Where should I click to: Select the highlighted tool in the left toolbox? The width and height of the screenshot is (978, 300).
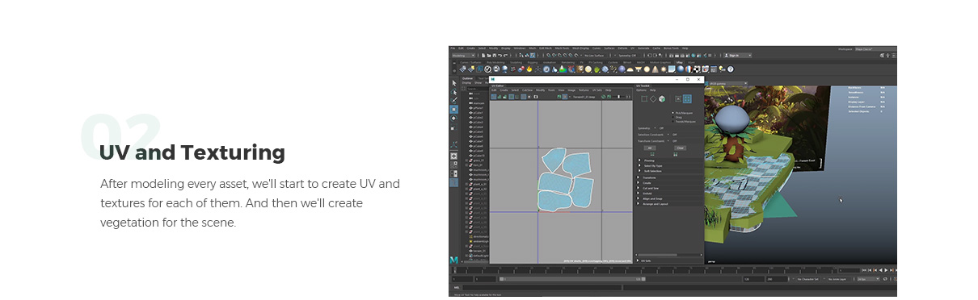(454, 109)
